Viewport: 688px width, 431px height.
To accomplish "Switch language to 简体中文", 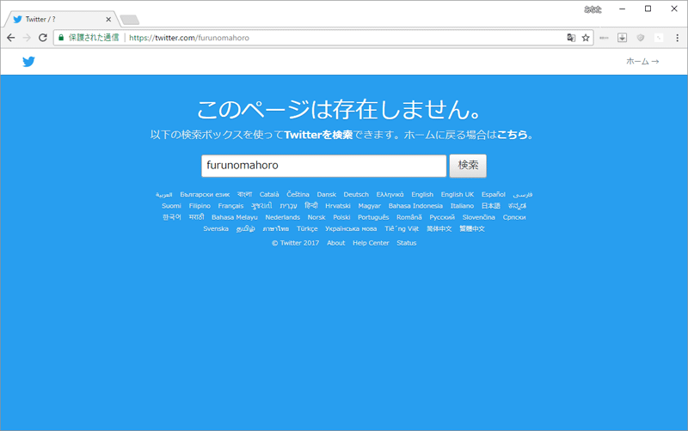I will coord(439,228).
